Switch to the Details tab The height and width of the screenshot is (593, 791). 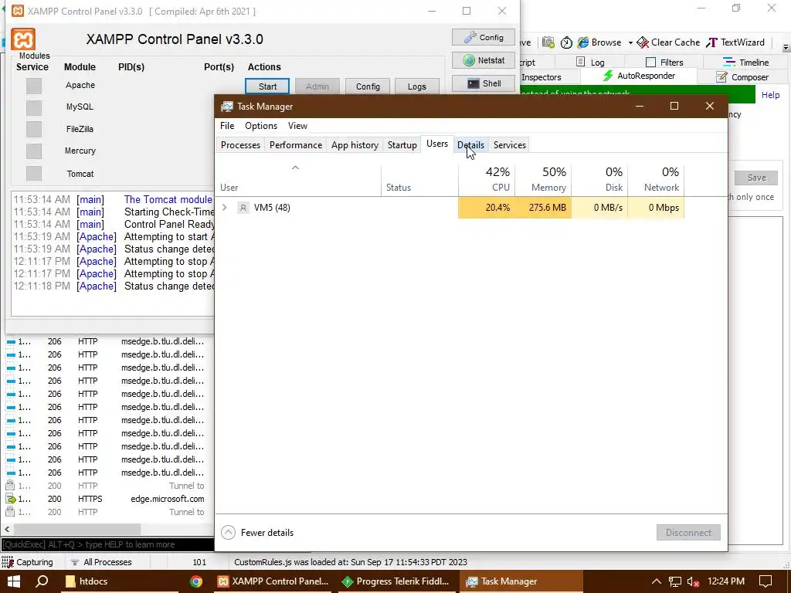pos(470,144)
